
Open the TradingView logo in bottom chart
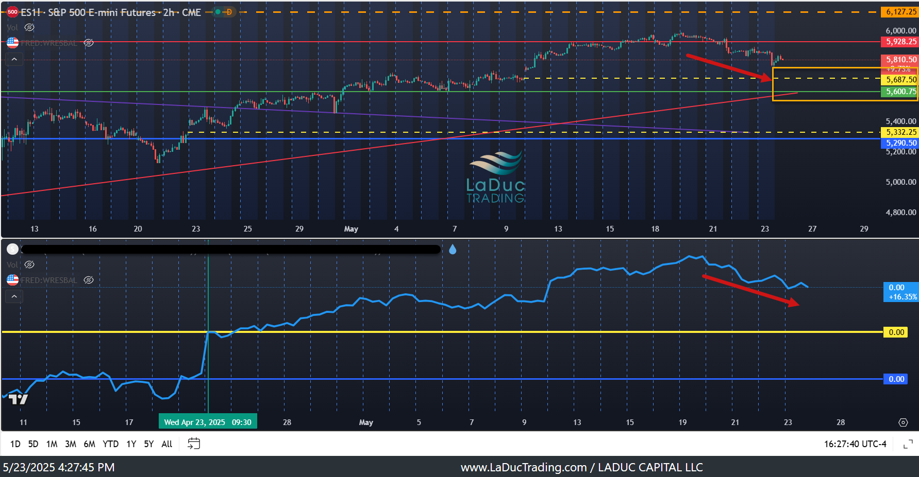[18, 399]
